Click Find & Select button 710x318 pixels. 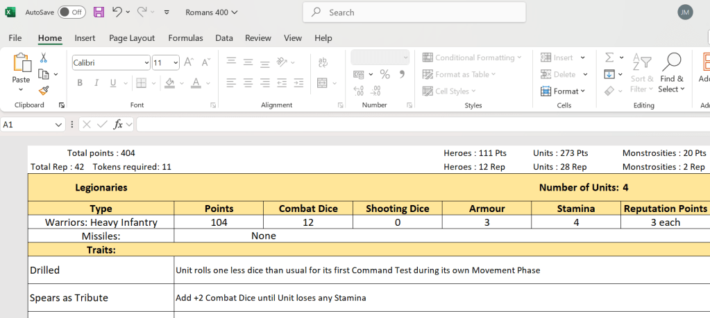tap(671, 73)
